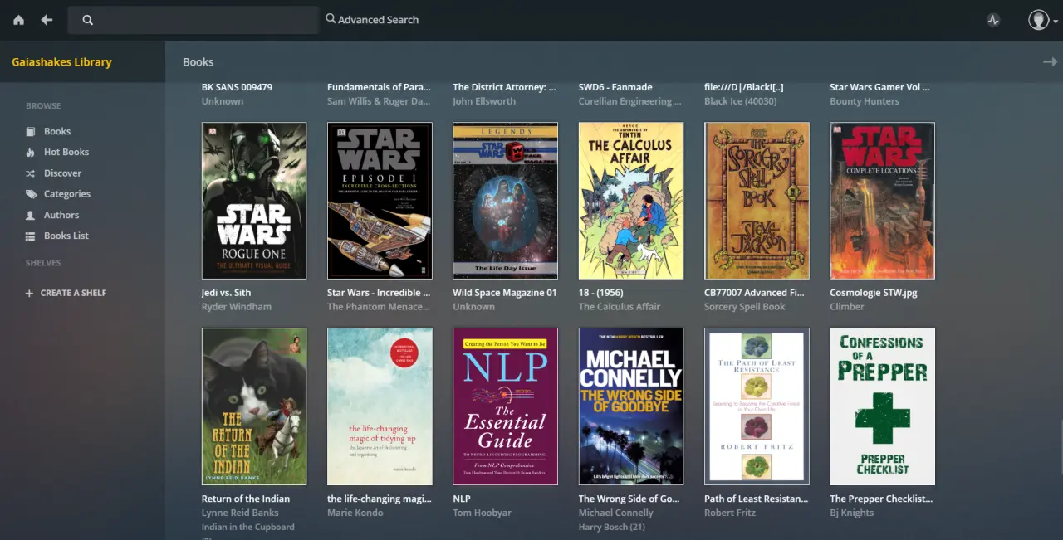This screenshot has height=540, width=1063.
Task: Click author Bj Knights
Action: (x=852, y=513)
